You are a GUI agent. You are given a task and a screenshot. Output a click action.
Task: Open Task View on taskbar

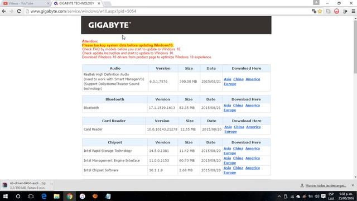click(x=31, y=196)
